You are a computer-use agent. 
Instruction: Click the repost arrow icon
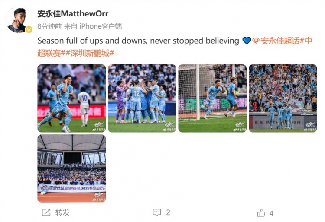(x=45, y=212)
